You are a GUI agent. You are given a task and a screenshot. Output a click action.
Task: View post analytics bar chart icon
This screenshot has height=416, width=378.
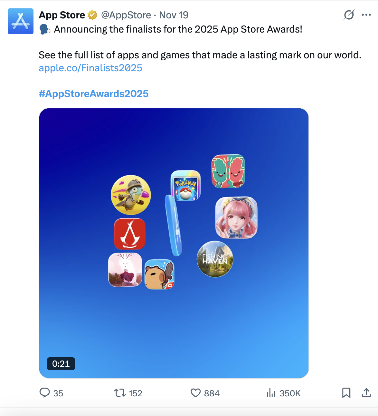(x=271, y=393)
